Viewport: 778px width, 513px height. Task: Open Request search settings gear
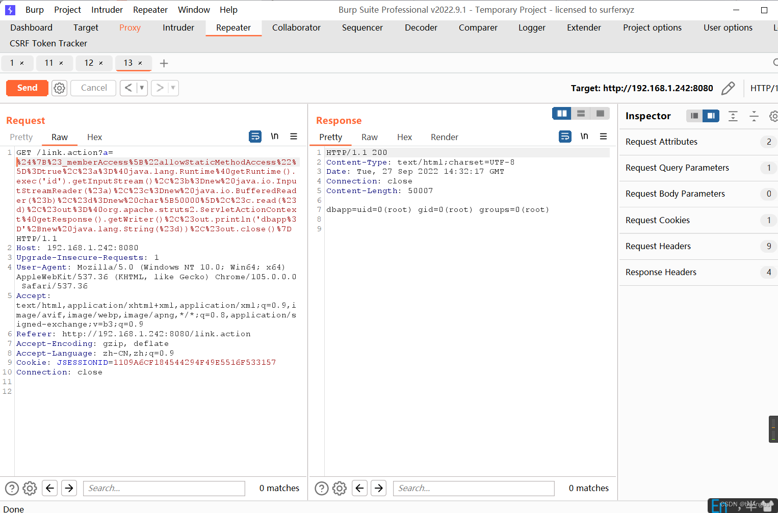coord(30,489)
